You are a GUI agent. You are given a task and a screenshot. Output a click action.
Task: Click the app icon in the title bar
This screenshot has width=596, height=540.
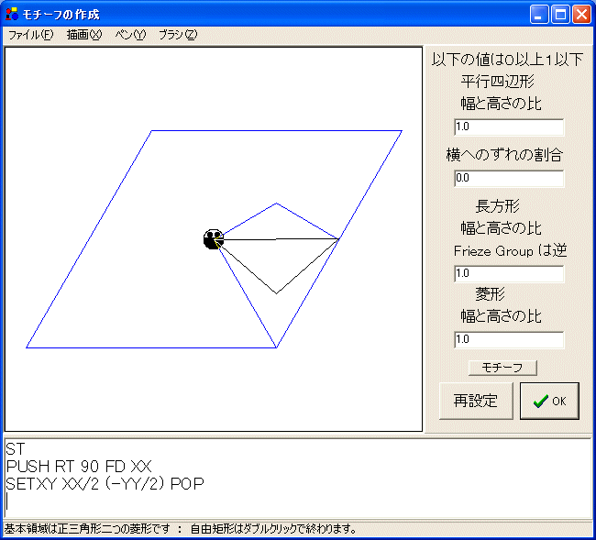tap(12, 14)
